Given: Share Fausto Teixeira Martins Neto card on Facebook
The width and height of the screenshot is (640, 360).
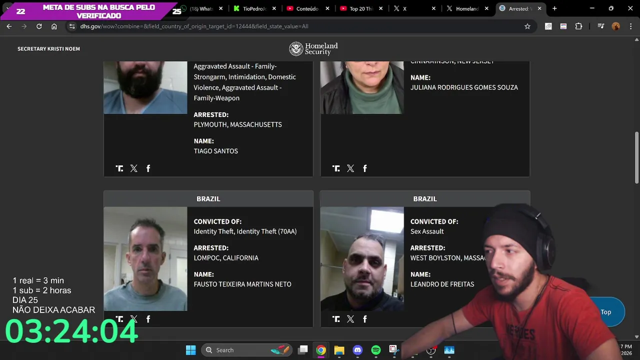Looking at the screenshot, I should (x=148, y=319).
